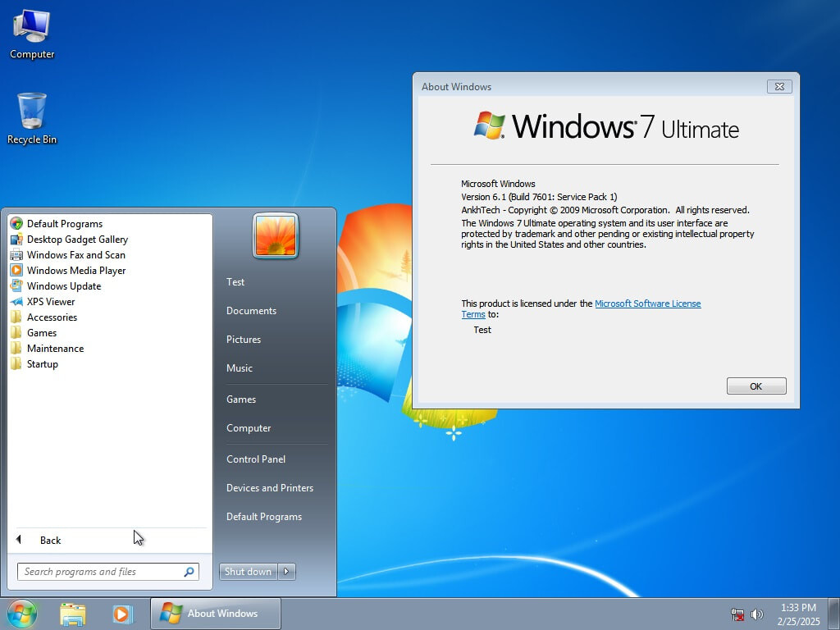Click the taskbar clock and date
Screen dimensions: 840x630
(x=798, y=614)
